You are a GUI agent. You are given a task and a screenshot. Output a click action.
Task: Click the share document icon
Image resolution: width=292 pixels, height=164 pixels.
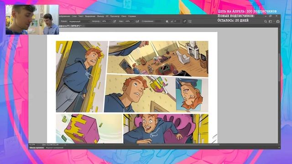[278, 21]
